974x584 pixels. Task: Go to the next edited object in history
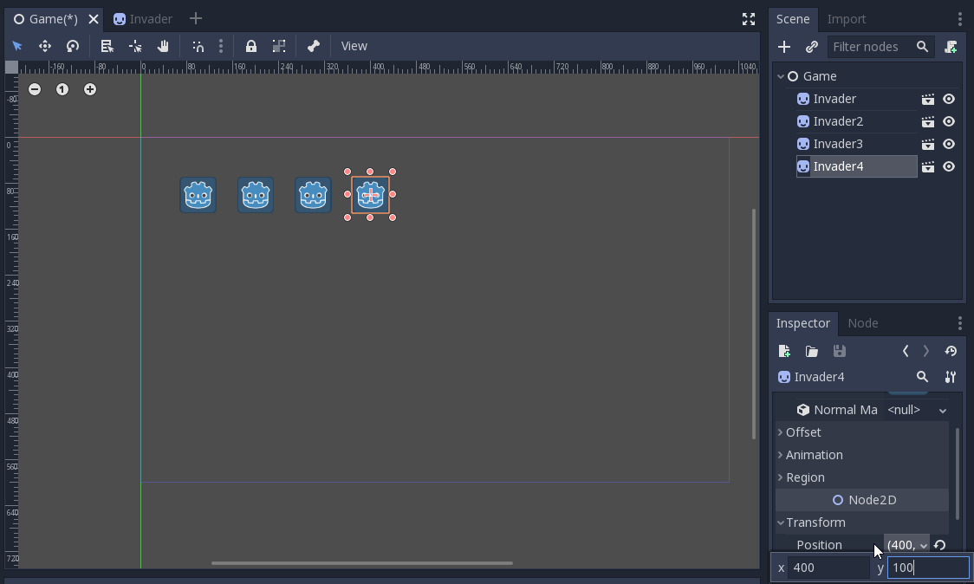click(x=926, y=351)
